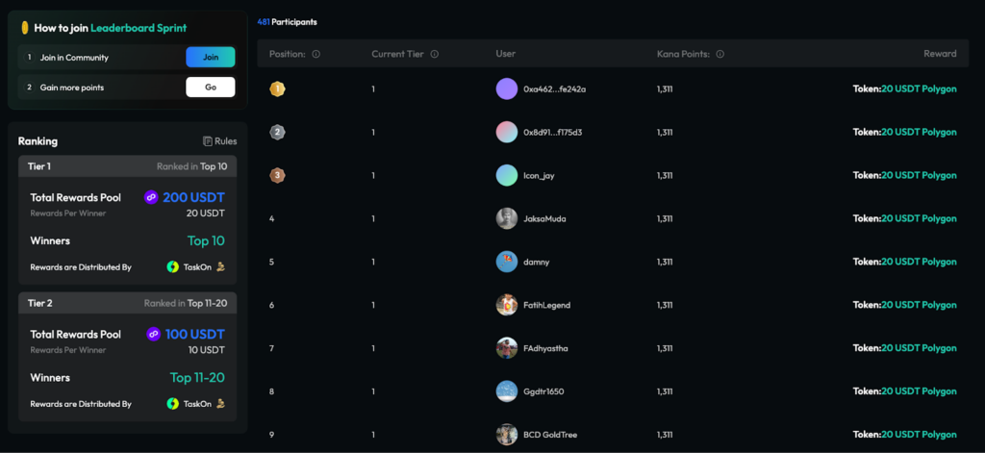Open user 0xa462...fe242a's purple avatar
The image size is (985, 453).
(x=507, y=88)
